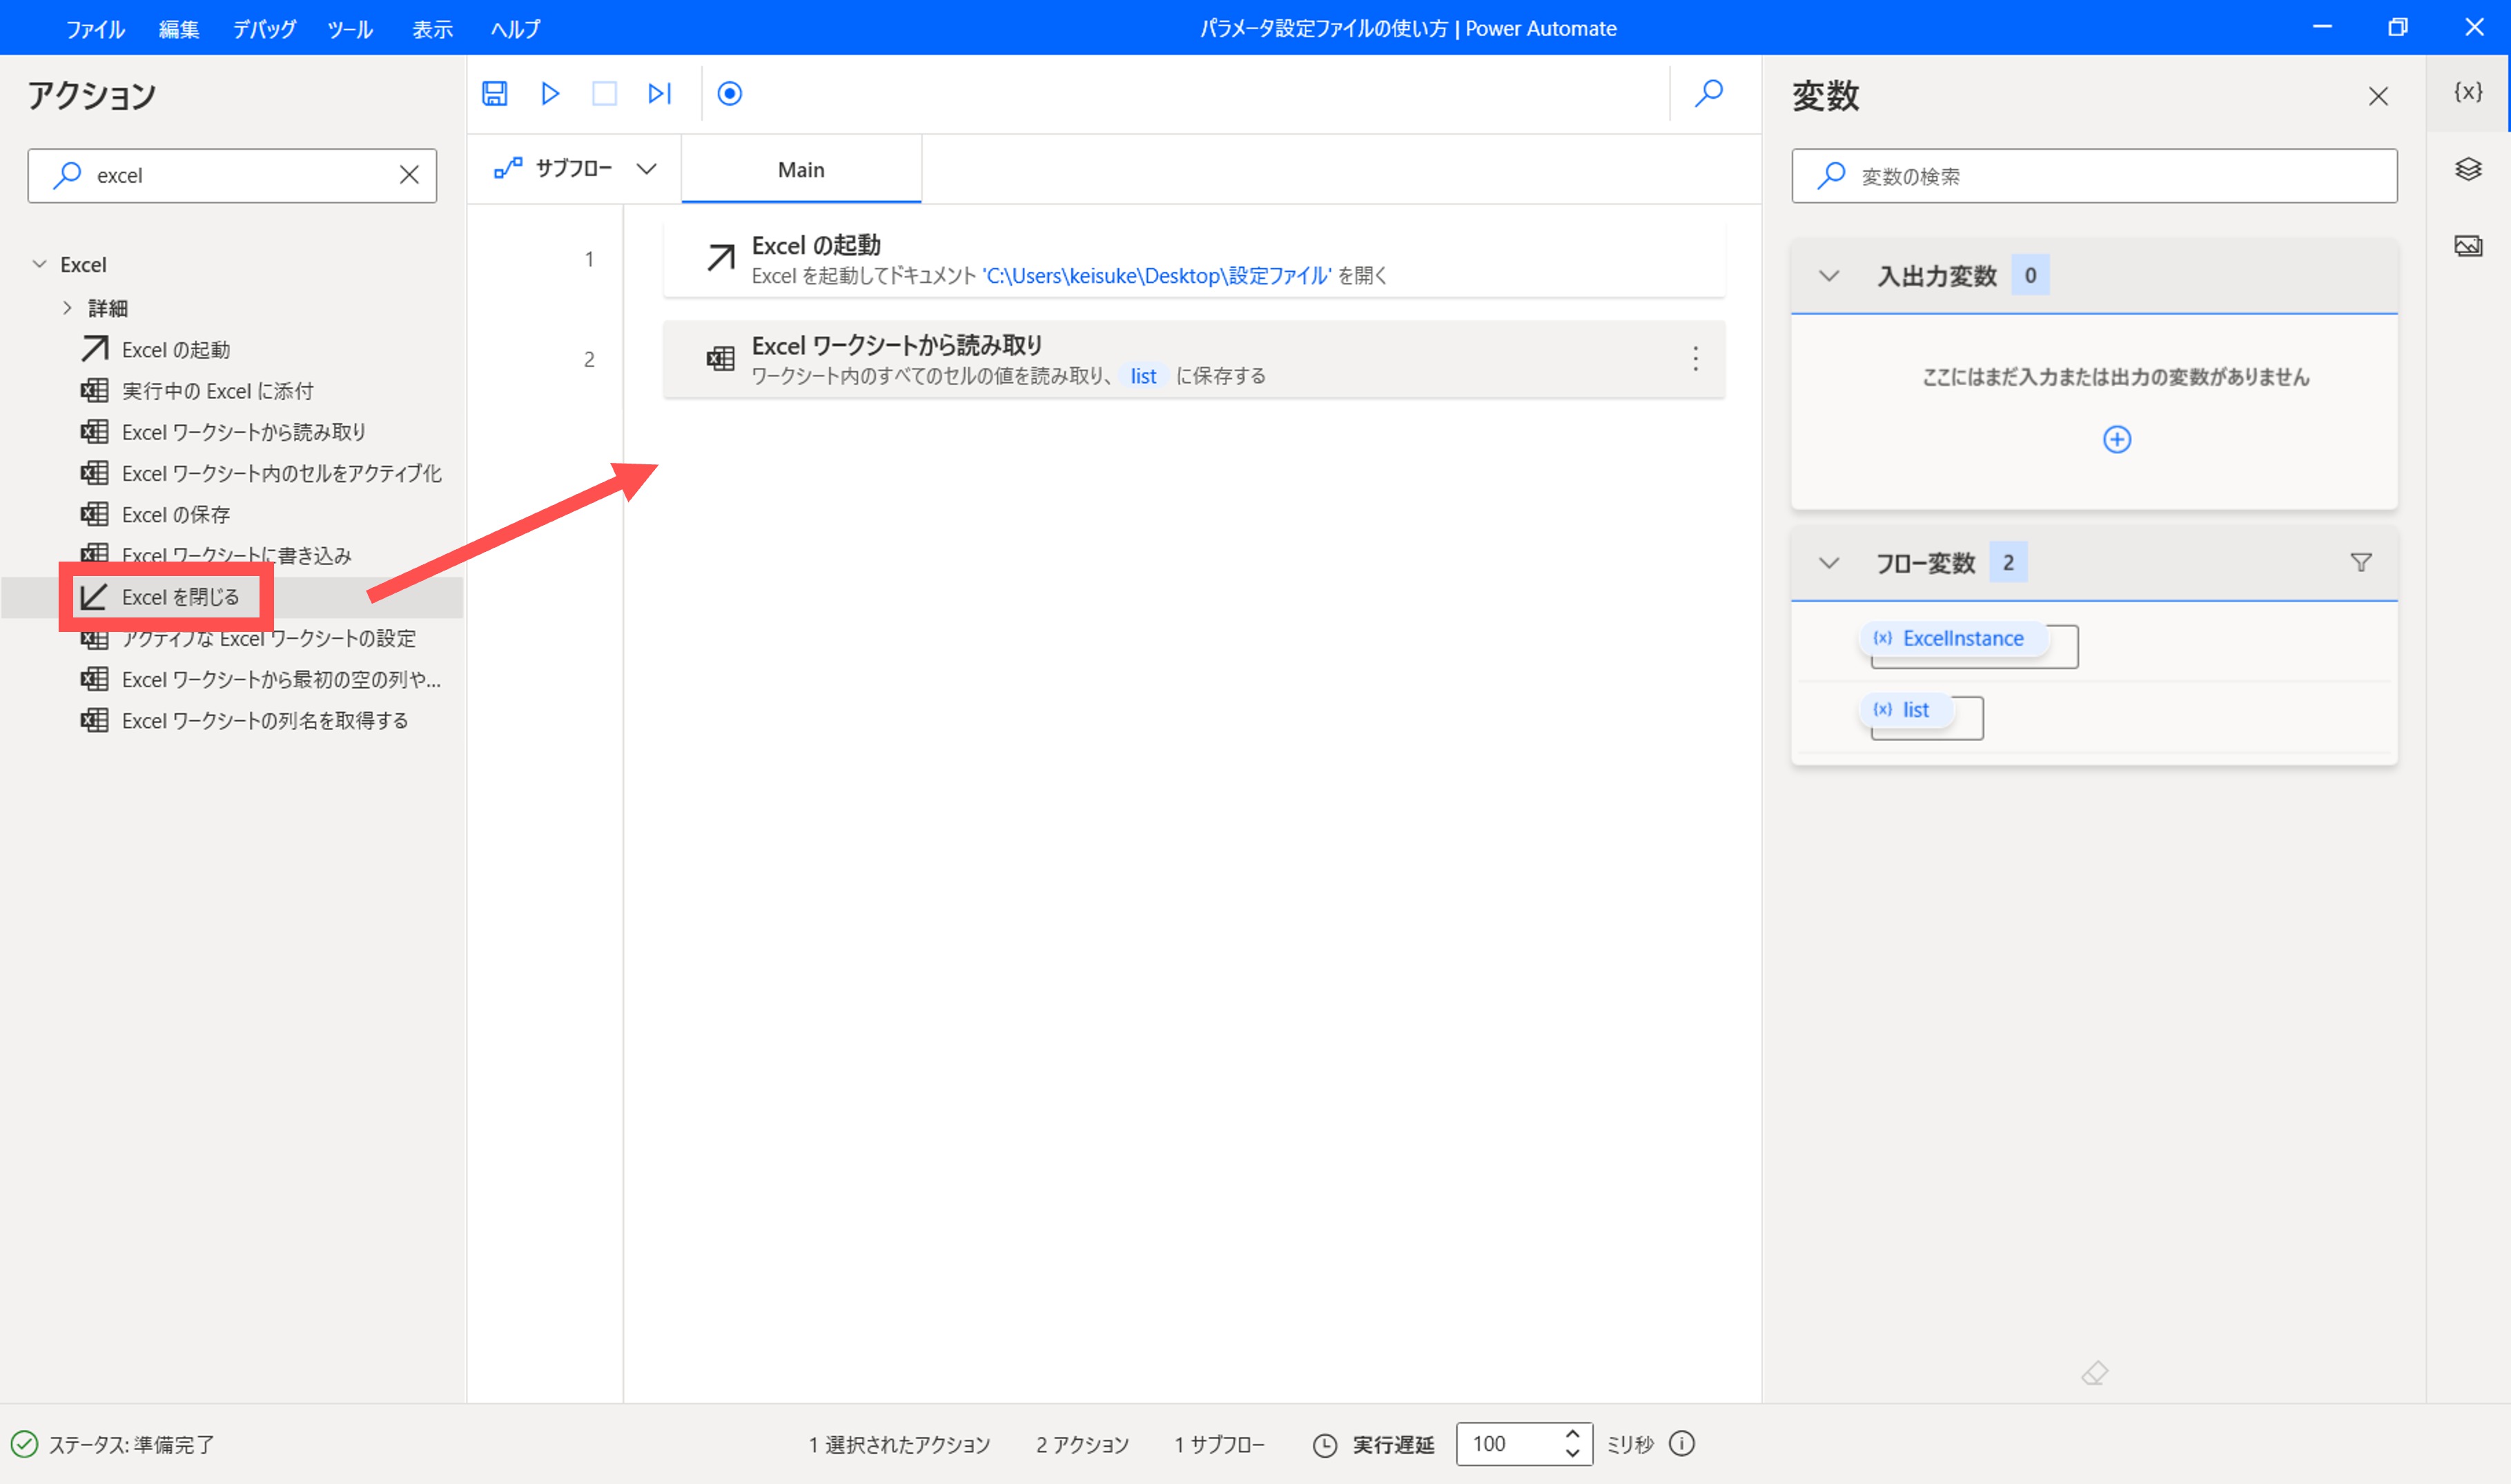The height and width of the screenshot is (1484, 2511).
Task: Open the flow search magnifier icon
Action: (x=1709, y=93)
